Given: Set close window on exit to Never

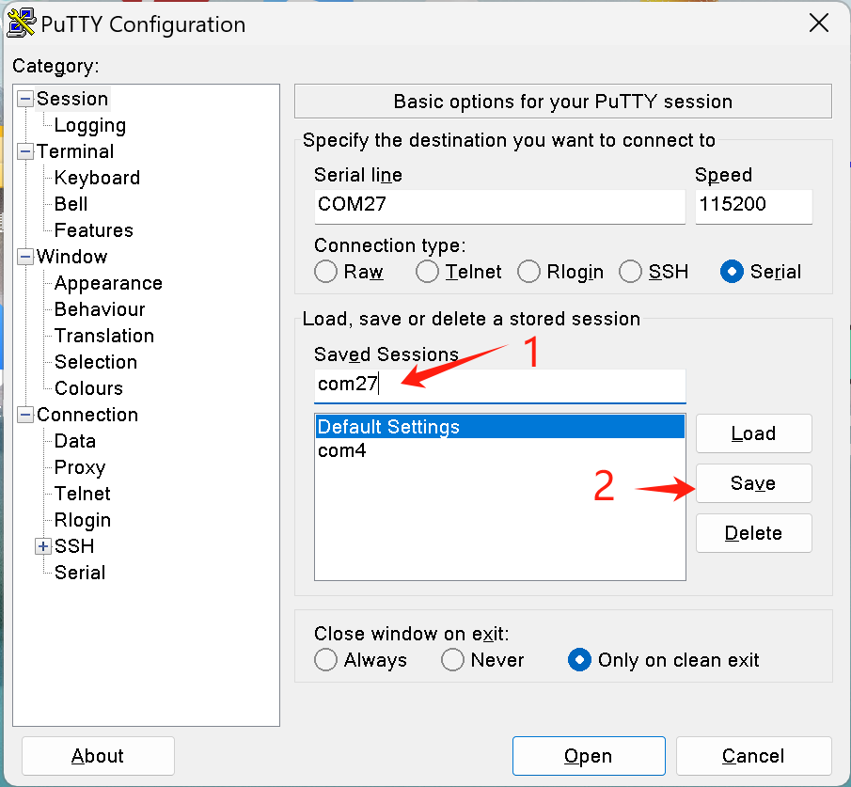Looking at the screenshot, I should click(453, 660).
